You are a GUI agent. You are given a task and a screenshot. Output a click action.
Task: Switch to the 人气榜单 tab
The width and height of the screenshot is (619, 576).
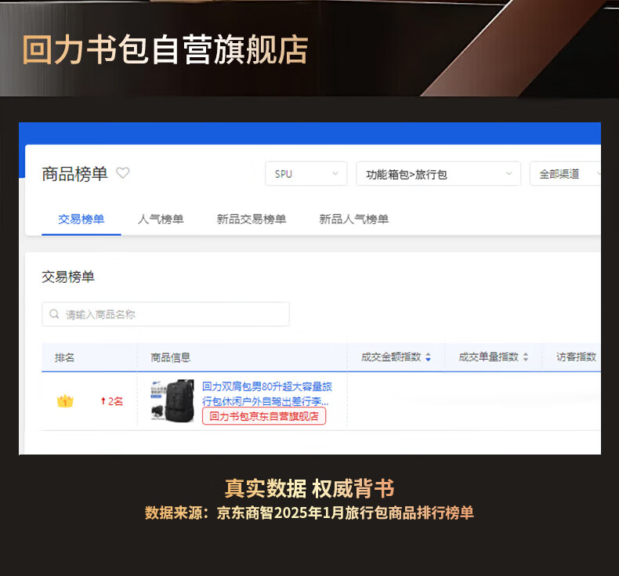(x=161, y=219)
